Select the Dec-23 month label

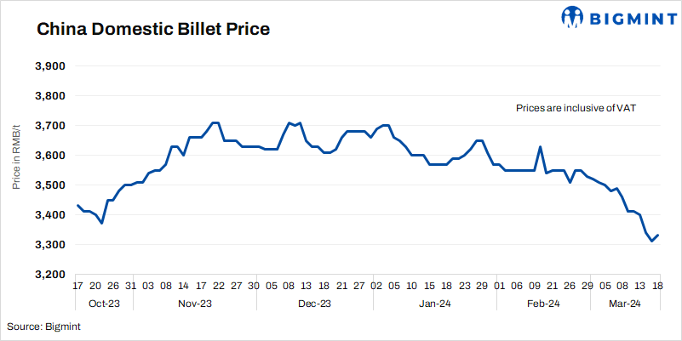pyautogui.click(x=314, y=304)
